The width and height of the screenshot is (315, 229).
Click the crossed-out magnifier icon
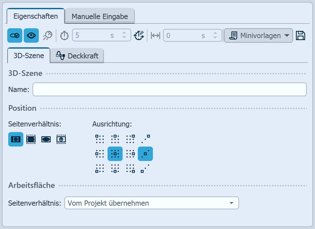point(47,35)
